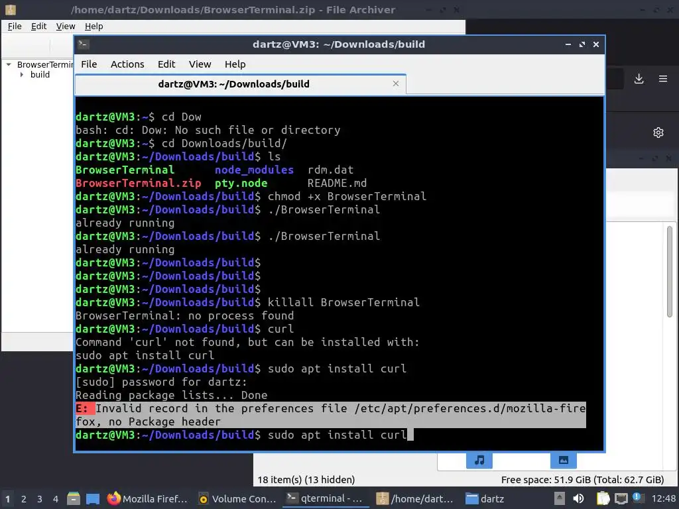This screenshot has width=679, height=509.
Task: Open Edit menu in File Archiver window
Action: click(38, 27)
